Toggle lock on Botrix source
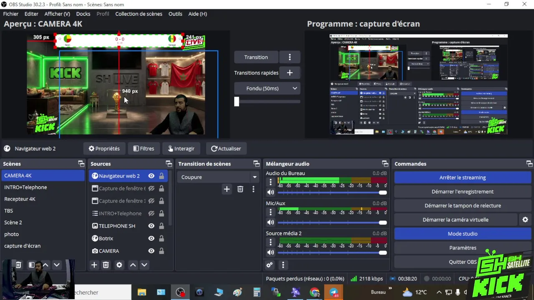Image resolution: width=534 pixels, height=300 pixels. [x=161, y=238]
